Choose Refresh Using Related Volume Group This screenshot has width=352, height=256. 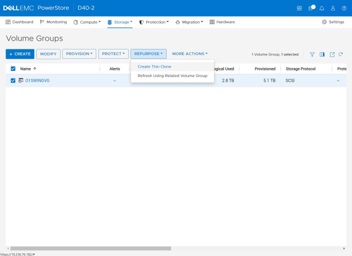tap(172, 76)
